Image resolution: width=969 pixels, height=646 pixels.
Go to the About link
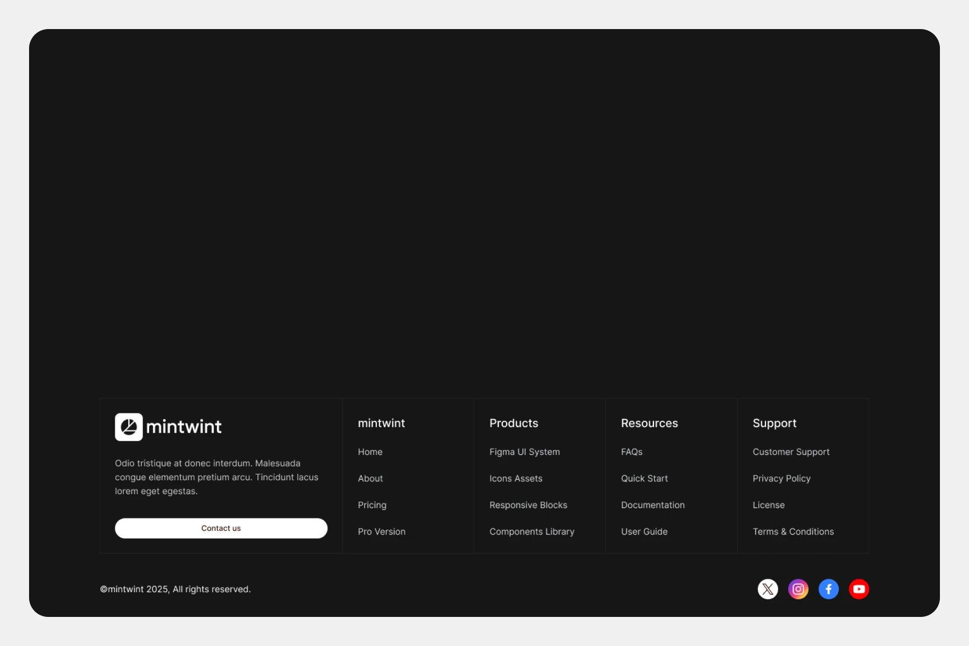[370, 478]
